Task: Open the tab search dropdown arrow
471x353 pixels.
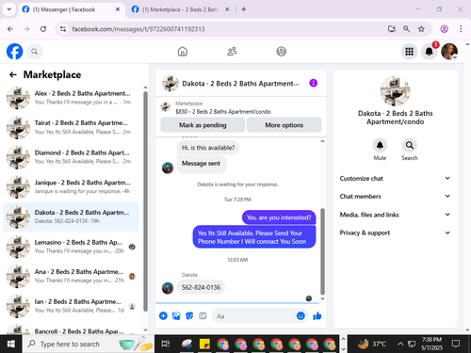Action: [x=9, y=9]
